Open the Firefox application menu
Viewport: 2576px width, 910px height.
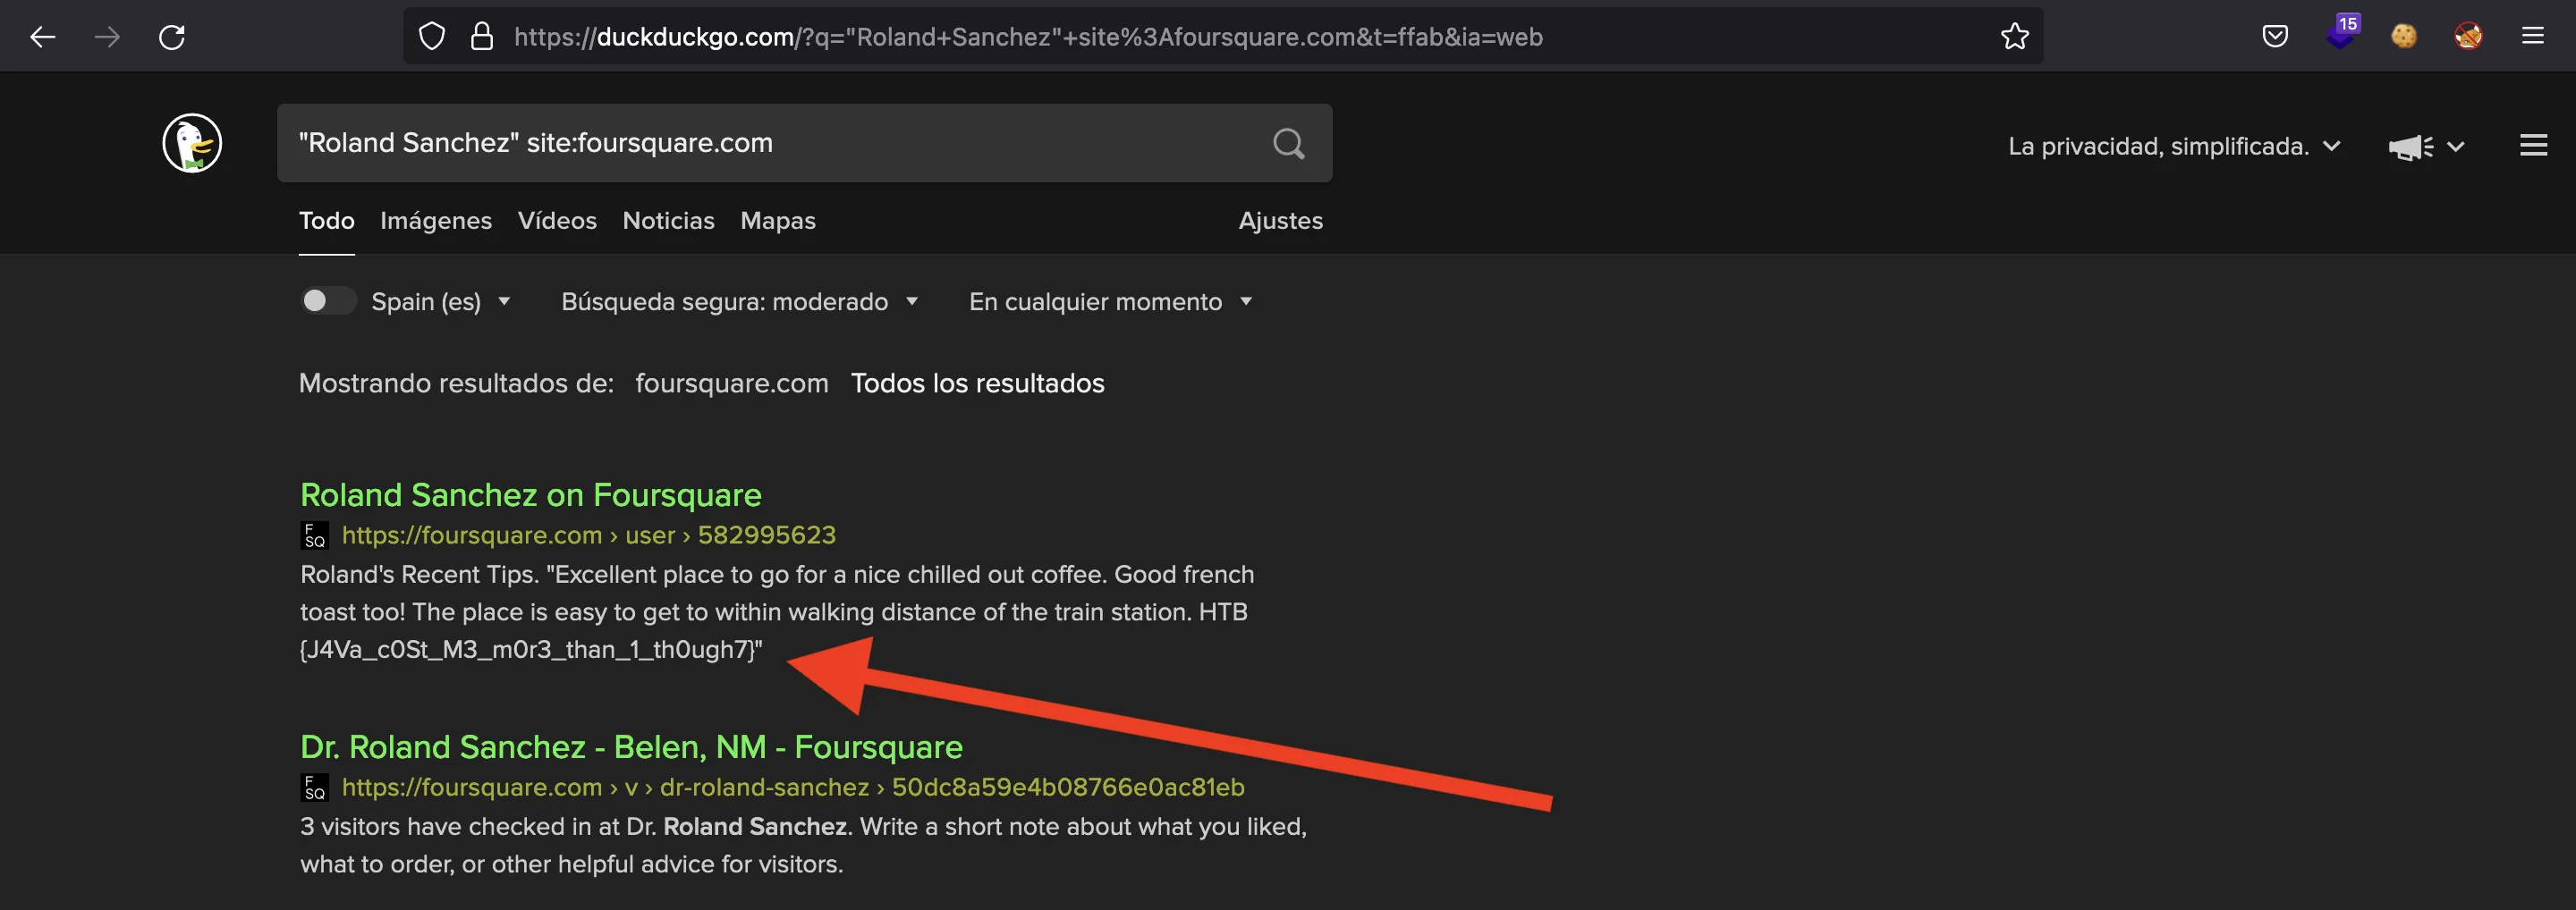click(x=2533, y=37)
